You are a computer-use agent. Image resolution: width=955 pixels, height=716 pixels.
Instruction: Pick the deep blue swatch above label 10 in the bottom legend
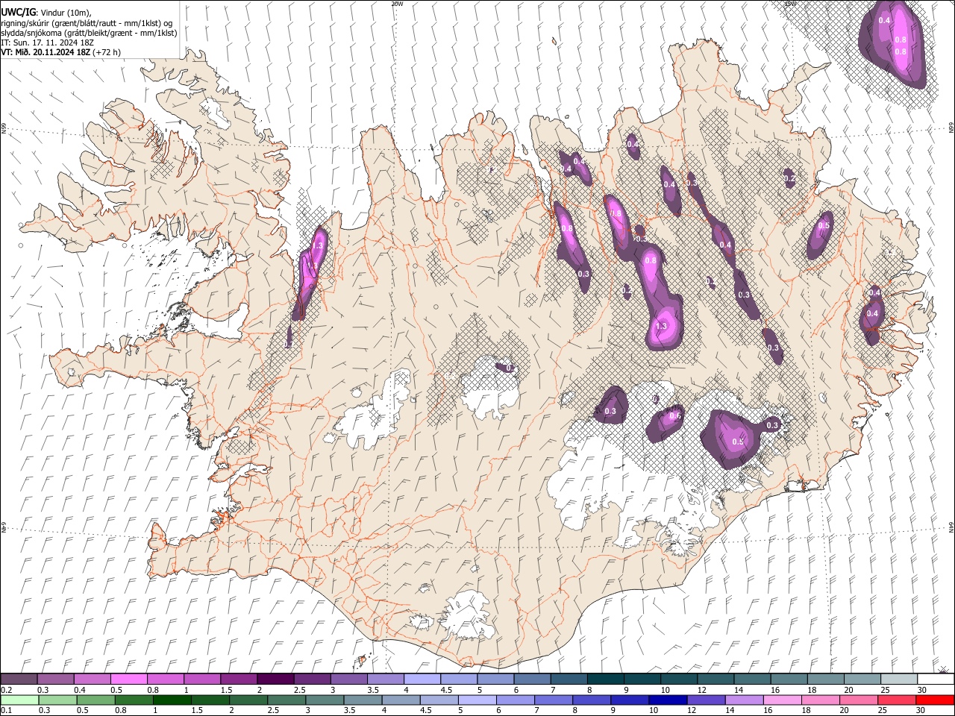666,700
